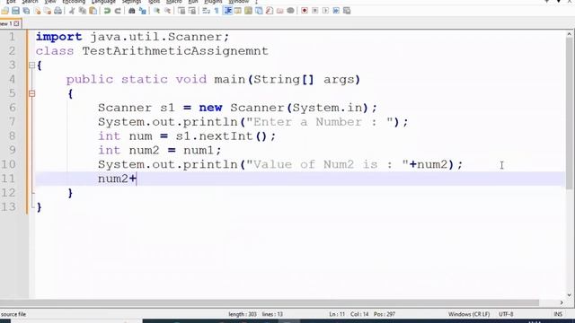Click the 'import' keyword on line 1
575x323 pixels.
pyautogui.click(x=58, y=37)
